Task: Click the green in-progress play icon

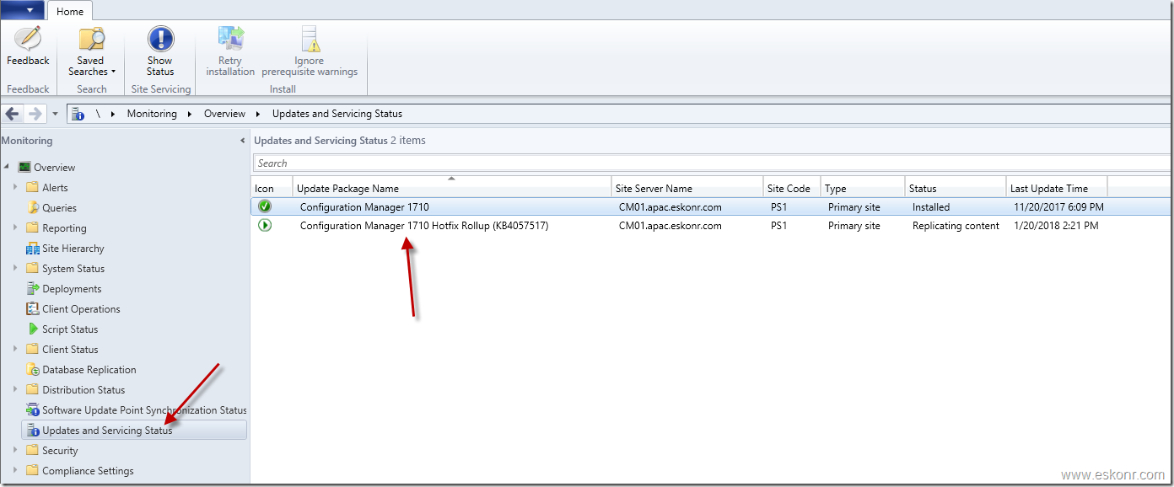Action: (265, 225)
